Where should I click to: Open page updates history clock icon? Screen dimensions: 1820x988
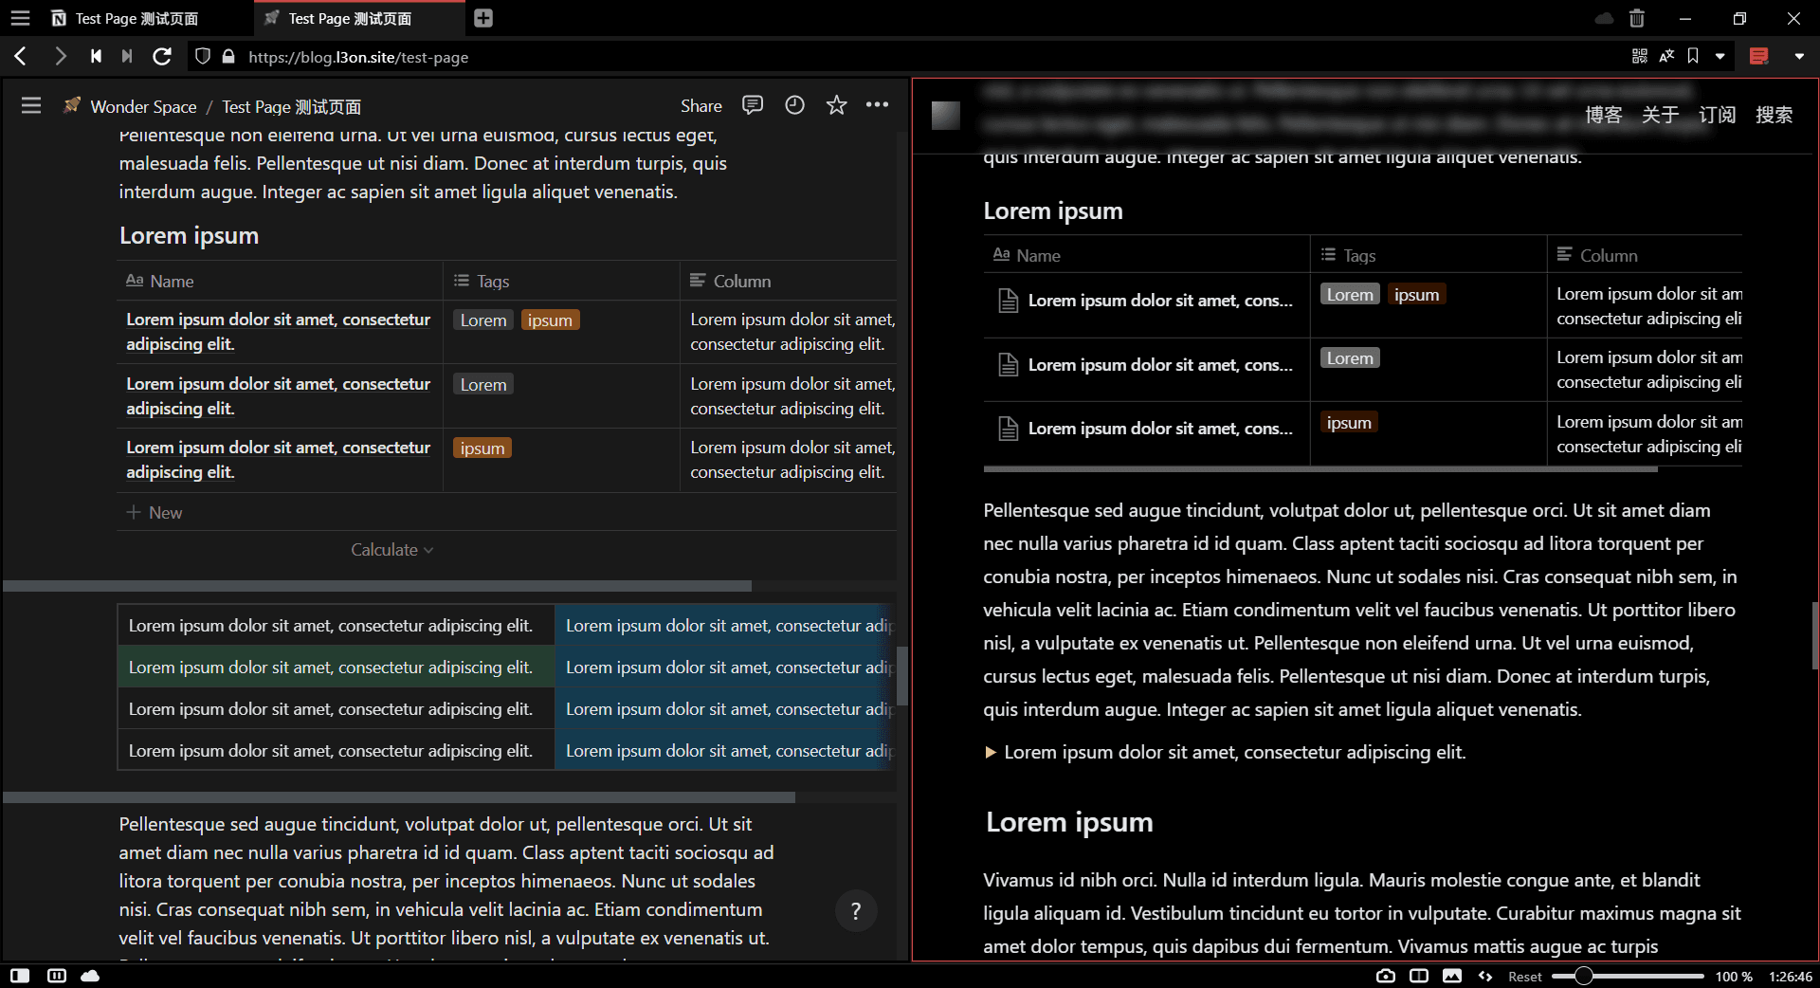coord(794,105)
